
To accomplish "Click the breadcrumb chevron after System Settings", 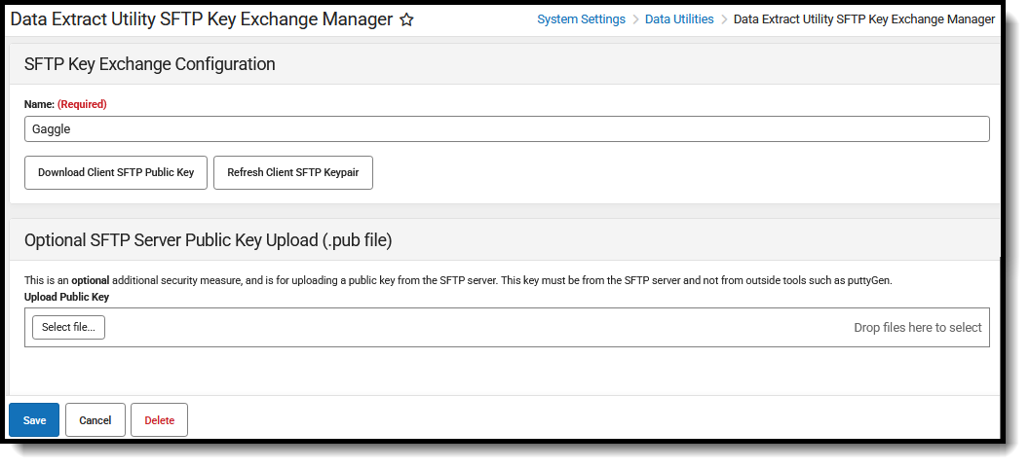I will point(635,19).
